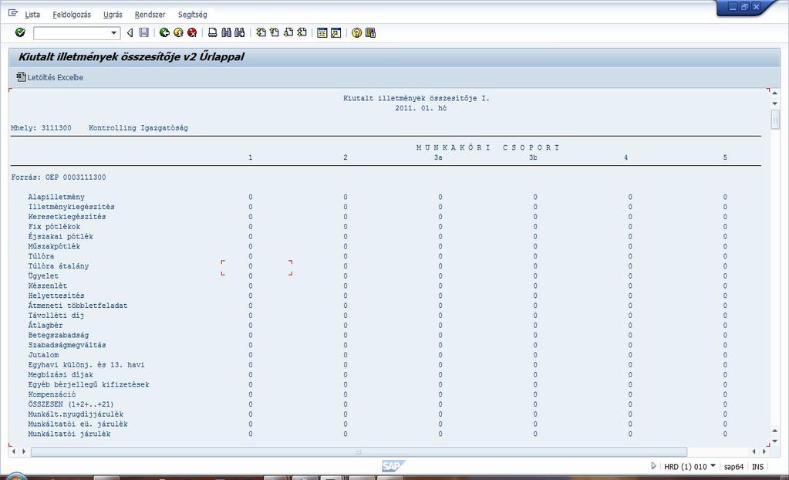Go to Next Page icon
Image resolution: width=789 pixels, height=480 pixels.
[288, 32]
